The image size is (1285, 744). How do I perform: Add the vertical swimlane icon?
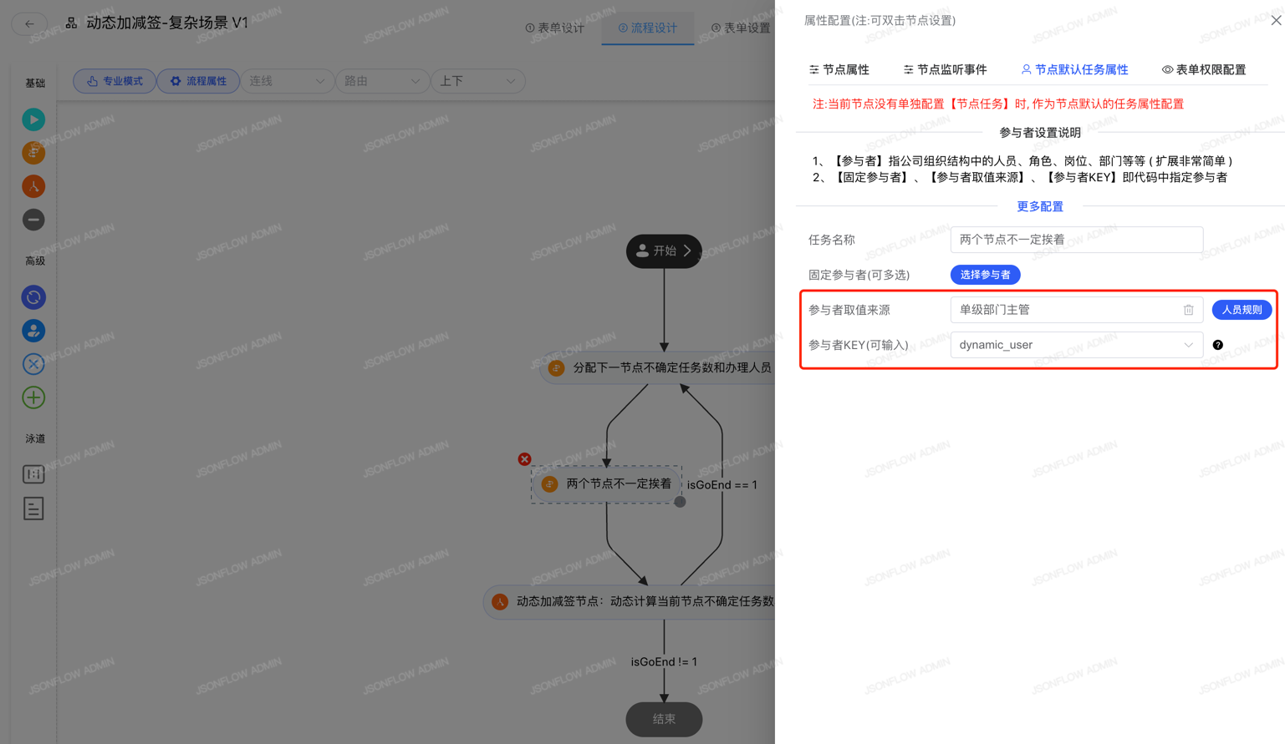click(x=33, y=474)
